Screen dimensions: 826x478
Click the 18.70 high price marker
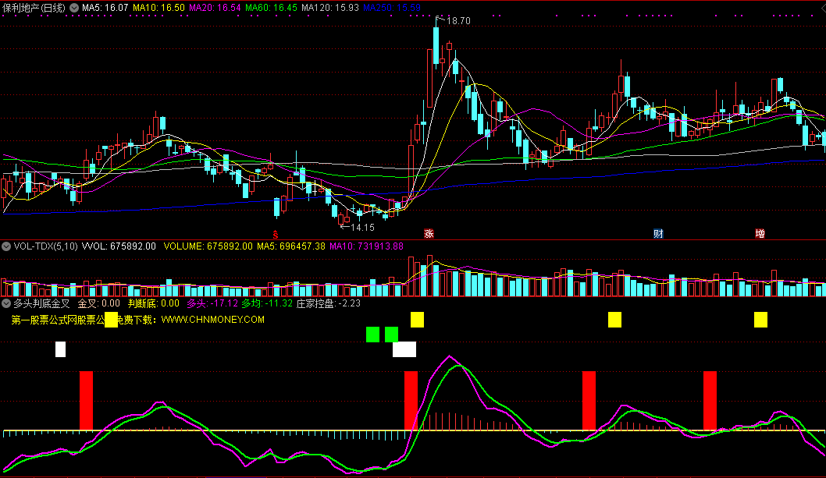(x=458, y=21)
